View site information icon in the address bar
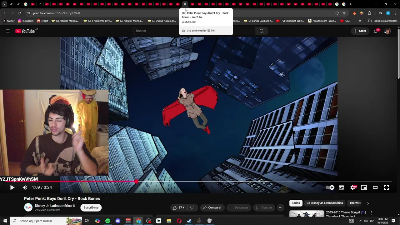 pyautogui.click(x=29, y=13)
